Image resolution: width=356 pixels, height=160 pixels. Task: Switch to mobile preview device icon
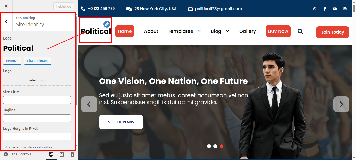(72, 155)
